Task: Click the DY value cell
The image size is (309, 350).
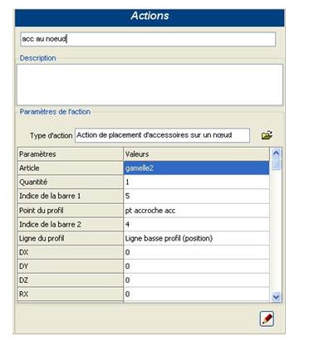Action: [196, 266]
